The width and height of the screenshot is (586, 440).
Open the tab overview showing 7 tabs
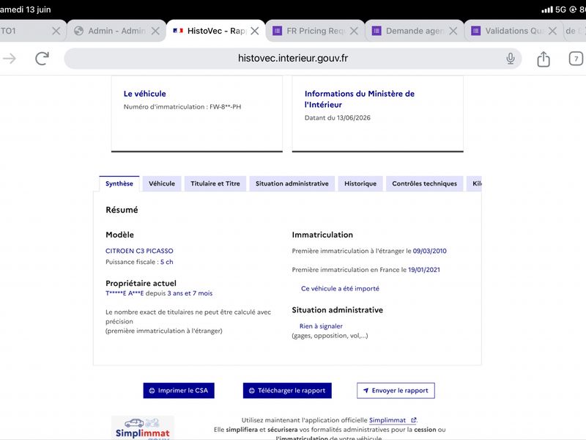point(576,59)
